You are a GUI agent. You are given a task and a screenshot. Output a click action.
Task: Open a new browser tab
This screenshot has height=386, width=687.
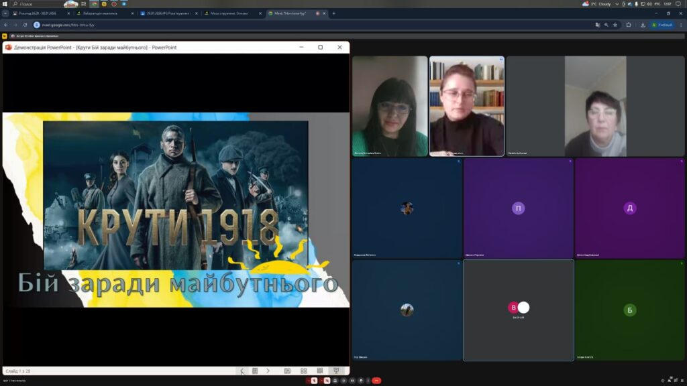click(x=333, y=13)
